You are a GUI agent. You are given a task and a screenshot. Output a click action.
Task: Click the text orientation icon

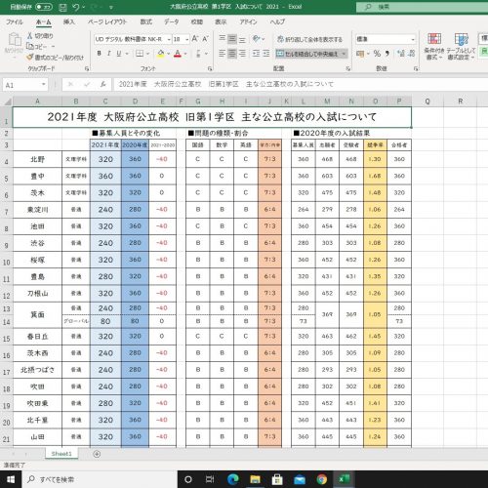click(257, 39)
